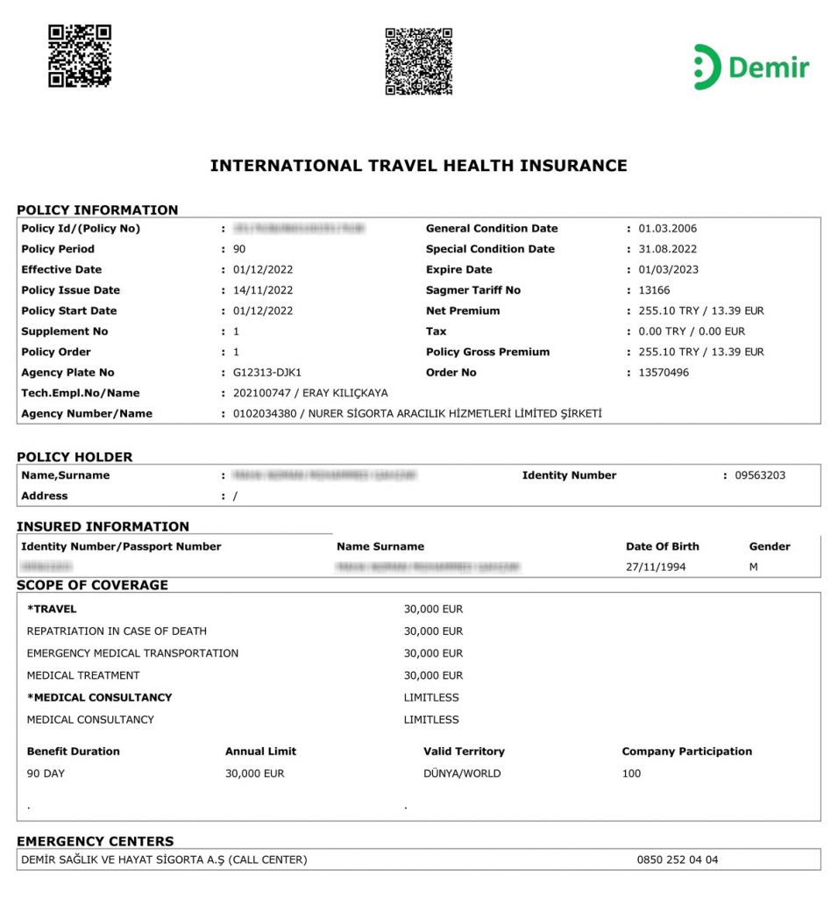Select Sagmer Tariff No 13166

point(654,290)
